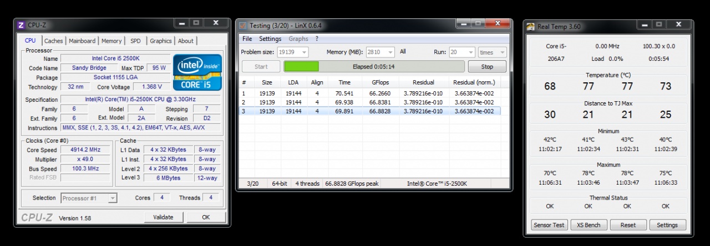Image resolution: width=710 pixels, height=246 pixels.
Task: Open the Graphs menu in LinX
Action: click(x=298, y=39)
